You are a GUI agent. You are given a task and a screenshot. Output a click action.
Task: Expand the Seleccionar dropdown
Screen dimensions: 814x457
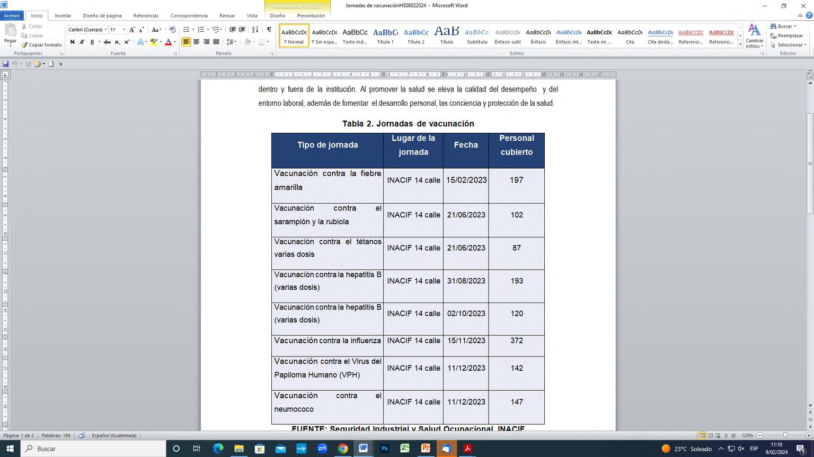tap(789, 45)
